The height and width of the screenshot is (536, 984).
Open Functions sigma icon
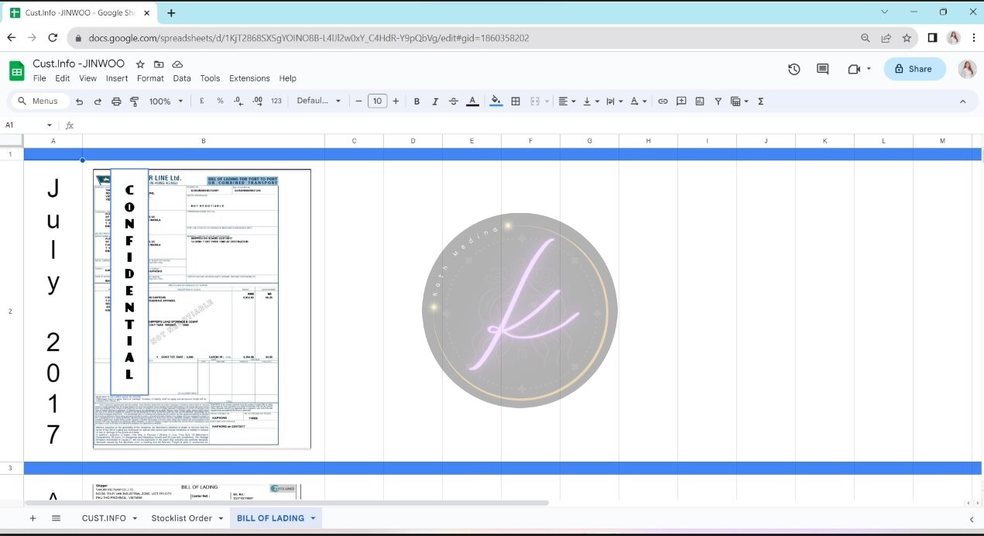[760, 101]
